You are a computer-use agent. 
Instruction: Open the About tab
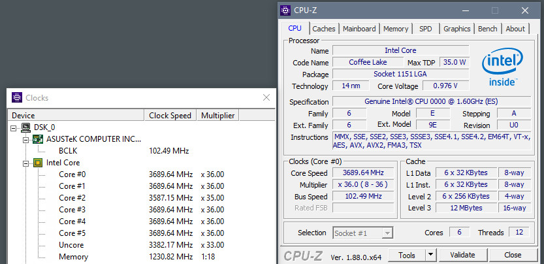pos(515,29)
